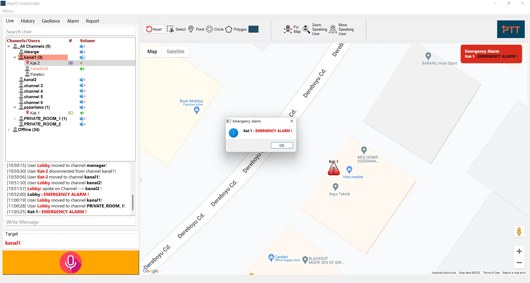Tap the pink microphone talk button

point(71,262)
